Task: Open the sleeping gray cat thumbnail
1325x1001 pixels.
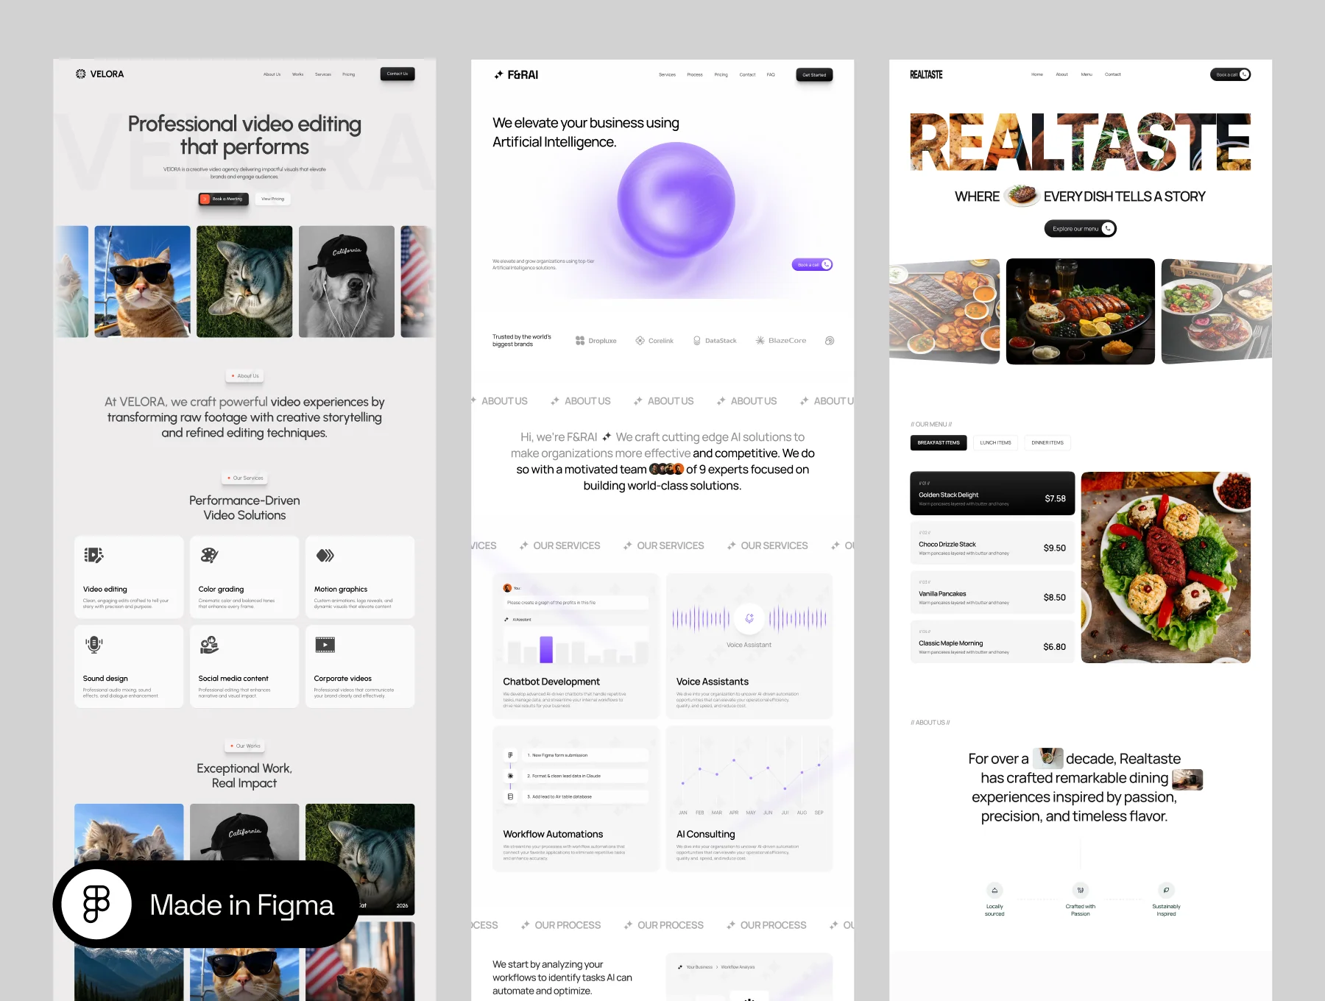Action: tap(244, 281)
